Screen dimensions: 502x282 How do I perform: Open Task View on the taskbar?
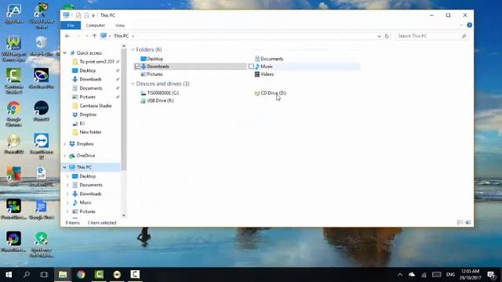(44, 275)
